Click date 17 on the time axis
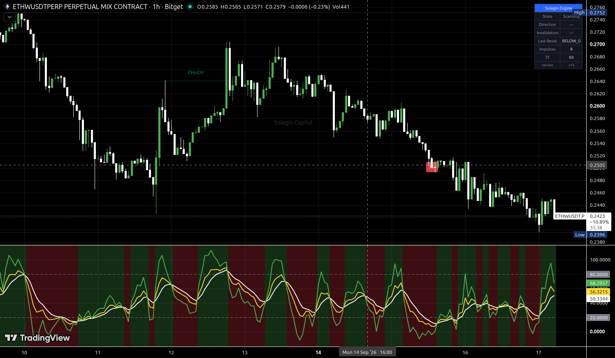Viewport: 615px width, 358px height. 539,353
